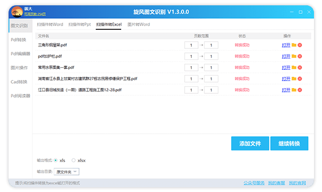The height and width of the screenshot is (192, 322).
Task: Click 打开 link for 常用水泵图集一套.pdf
Action: point(286,68)
